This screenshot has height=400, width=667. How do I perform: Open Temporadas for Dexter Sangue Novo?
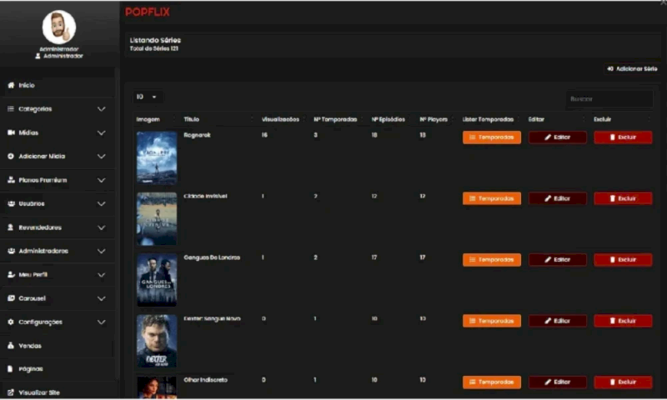point(492,321)
